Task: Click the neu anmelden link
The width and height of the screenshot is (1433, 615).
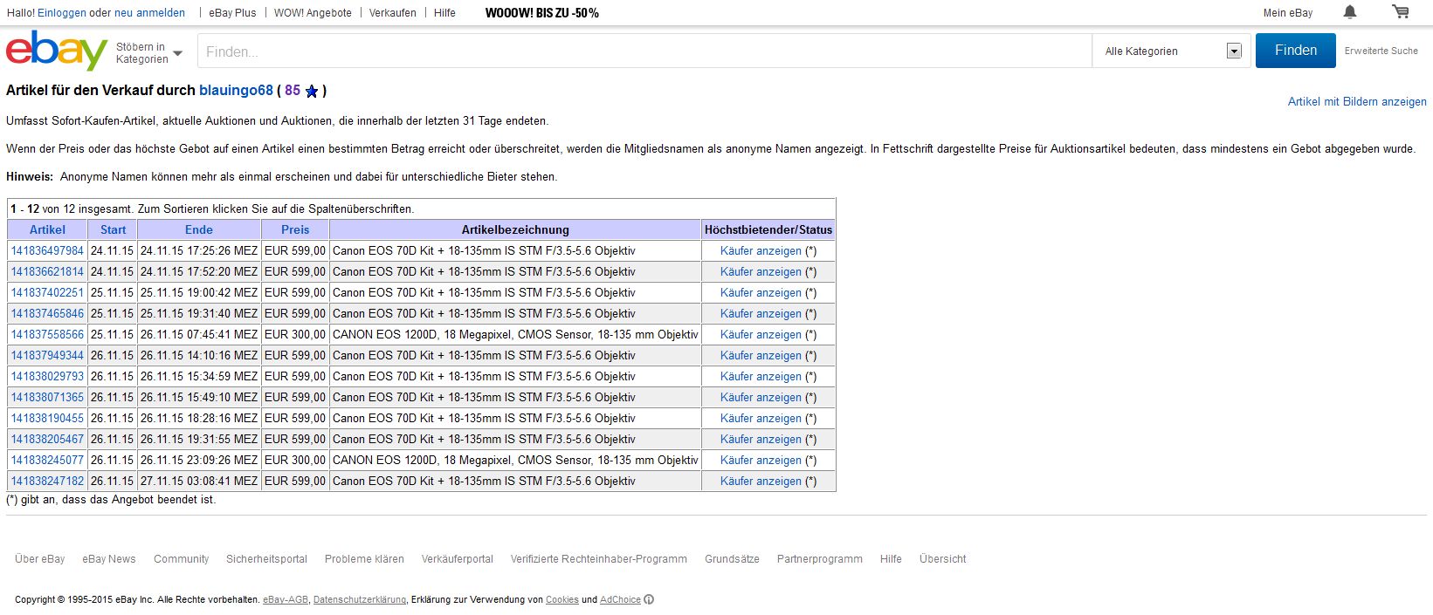Action: tap(150, 12)
